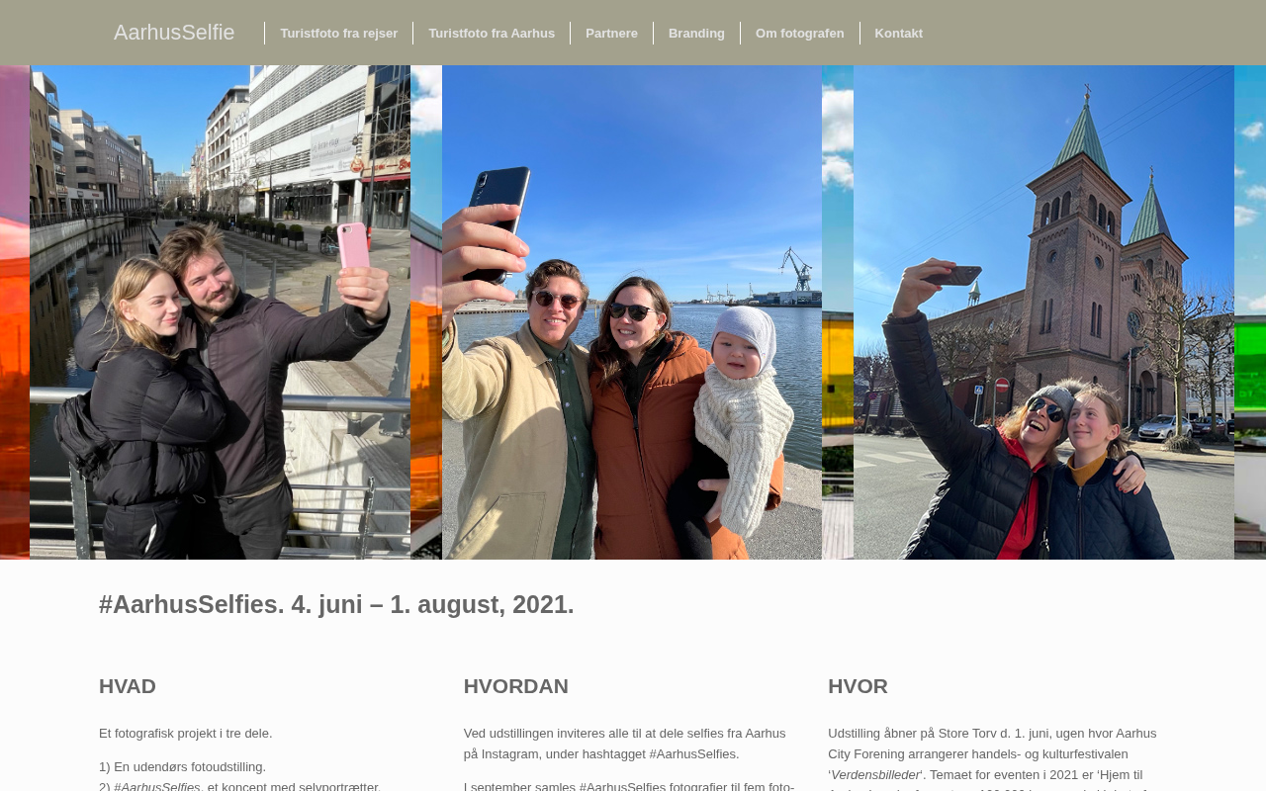Image resolution: width=1266 pixels, height=791 pixels.
Task: Select the harbor family with baby photo
Action: click(632, 312)
